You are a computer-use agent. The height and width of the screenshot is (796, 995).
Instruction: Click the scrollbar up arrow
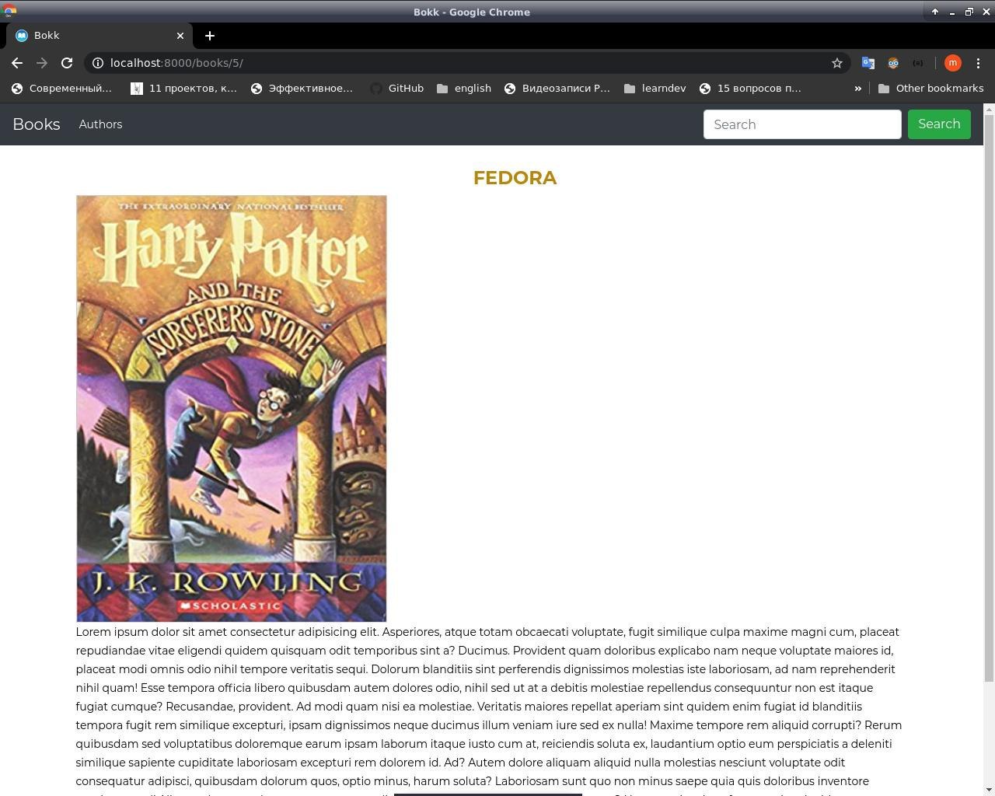click(989, 109)
